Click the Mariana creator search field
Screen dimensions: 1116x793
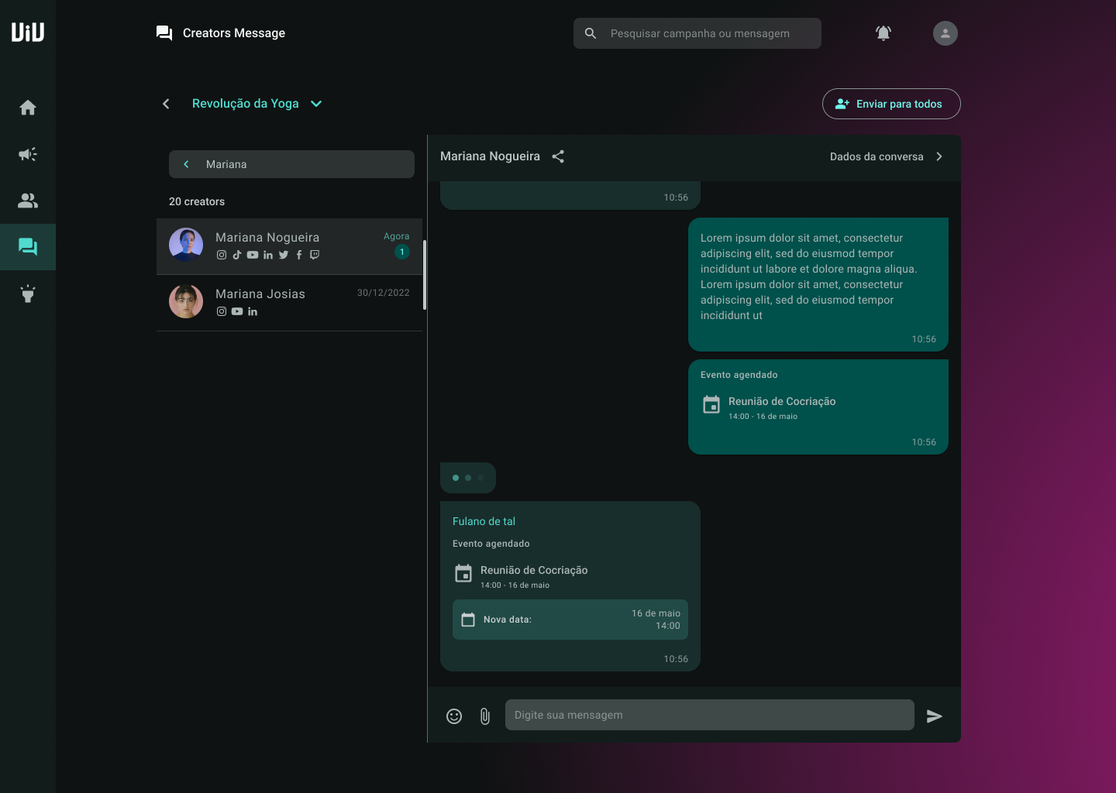pyautogui.click(x=291, y=164)
